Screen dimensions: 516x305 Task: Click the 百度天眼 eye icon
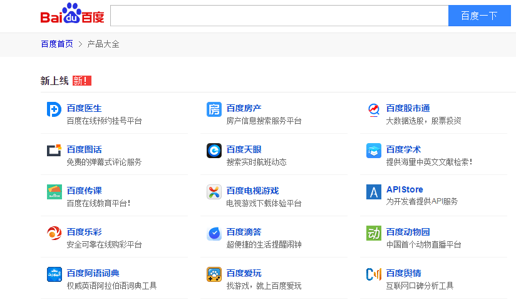tap(214, 151)
